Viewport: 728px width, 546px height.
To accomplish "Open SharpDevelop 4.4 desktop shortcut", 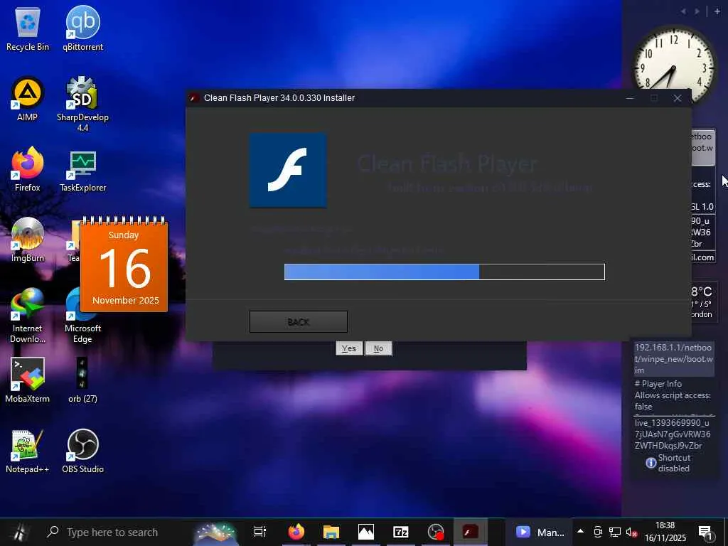I will pos(82,104).
